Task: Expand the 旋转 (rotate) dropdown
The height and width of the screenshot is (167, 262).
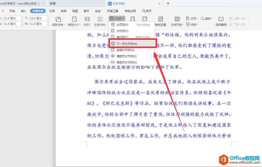Action: point(212,18)
